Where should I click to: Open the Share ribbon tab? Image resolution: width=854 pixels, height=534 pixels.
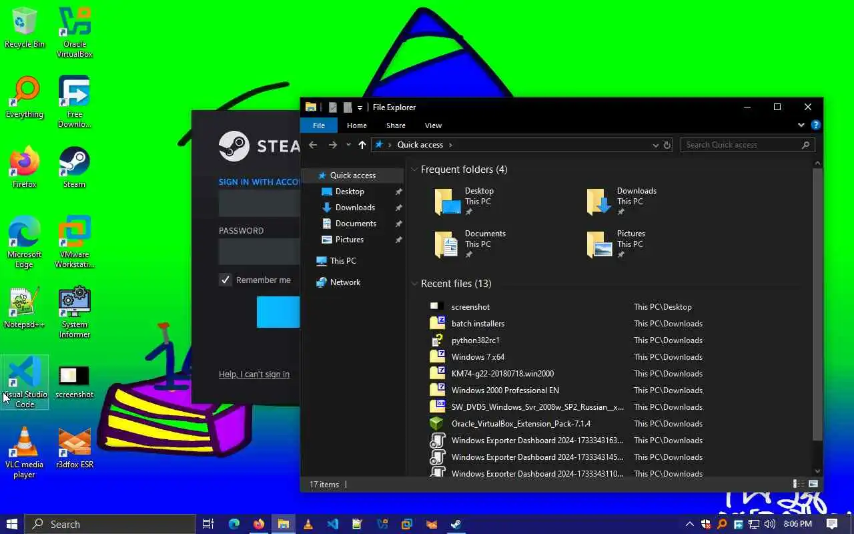tap(396, 125)
